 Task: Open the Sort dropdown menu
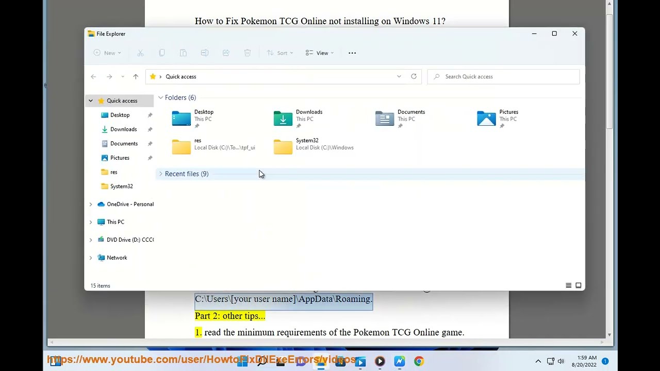click(x=280, y=53)
